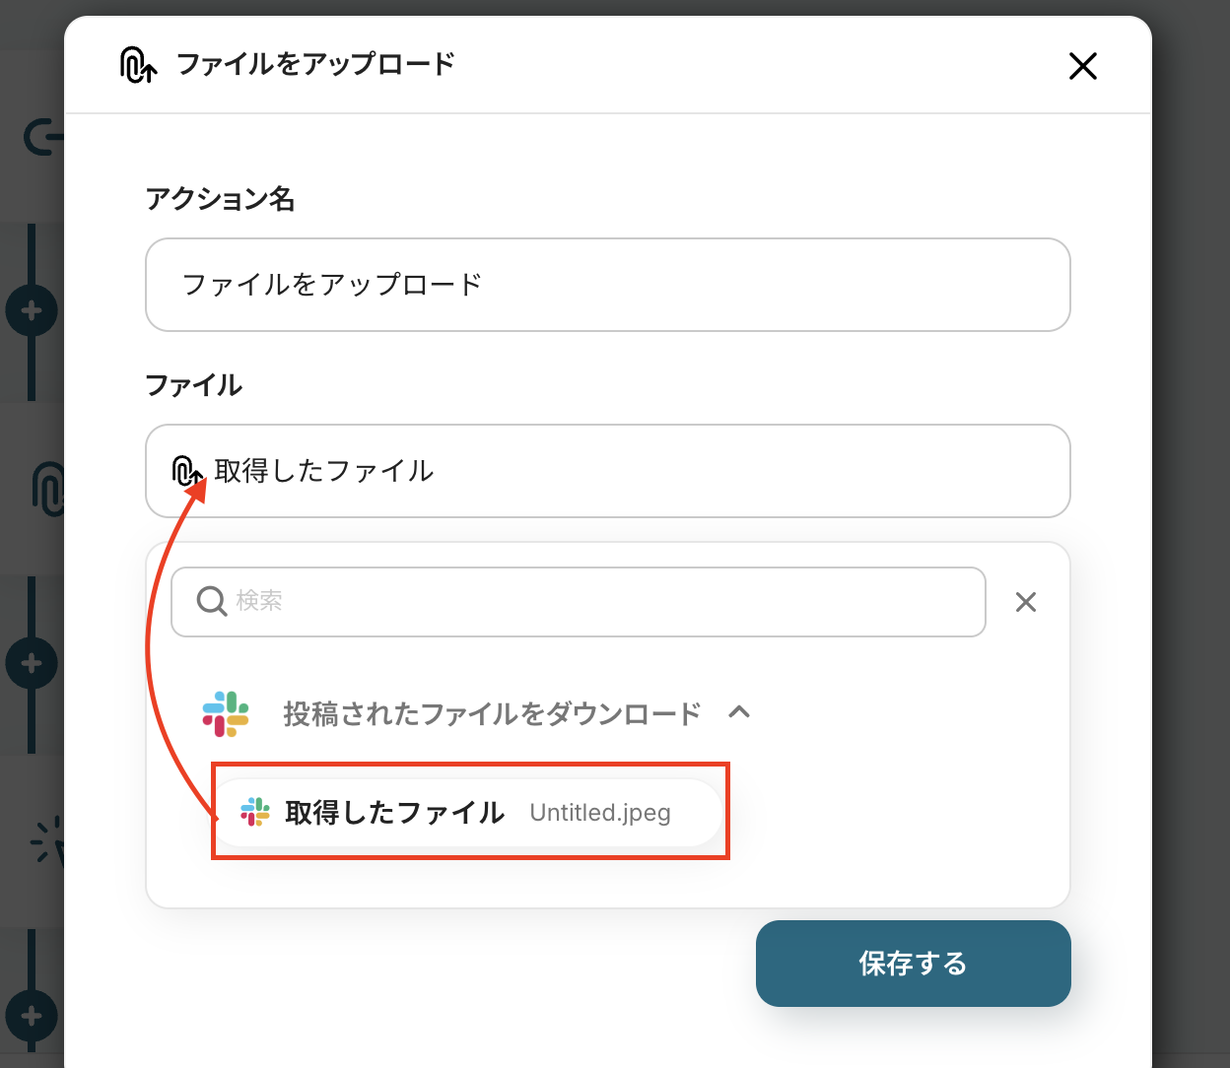Click the Slack logo beside 投稿されたファイルをダウンロード
Image resolution: width=1230 pixels, height=1068 pixels.
[x=226, y=713]
